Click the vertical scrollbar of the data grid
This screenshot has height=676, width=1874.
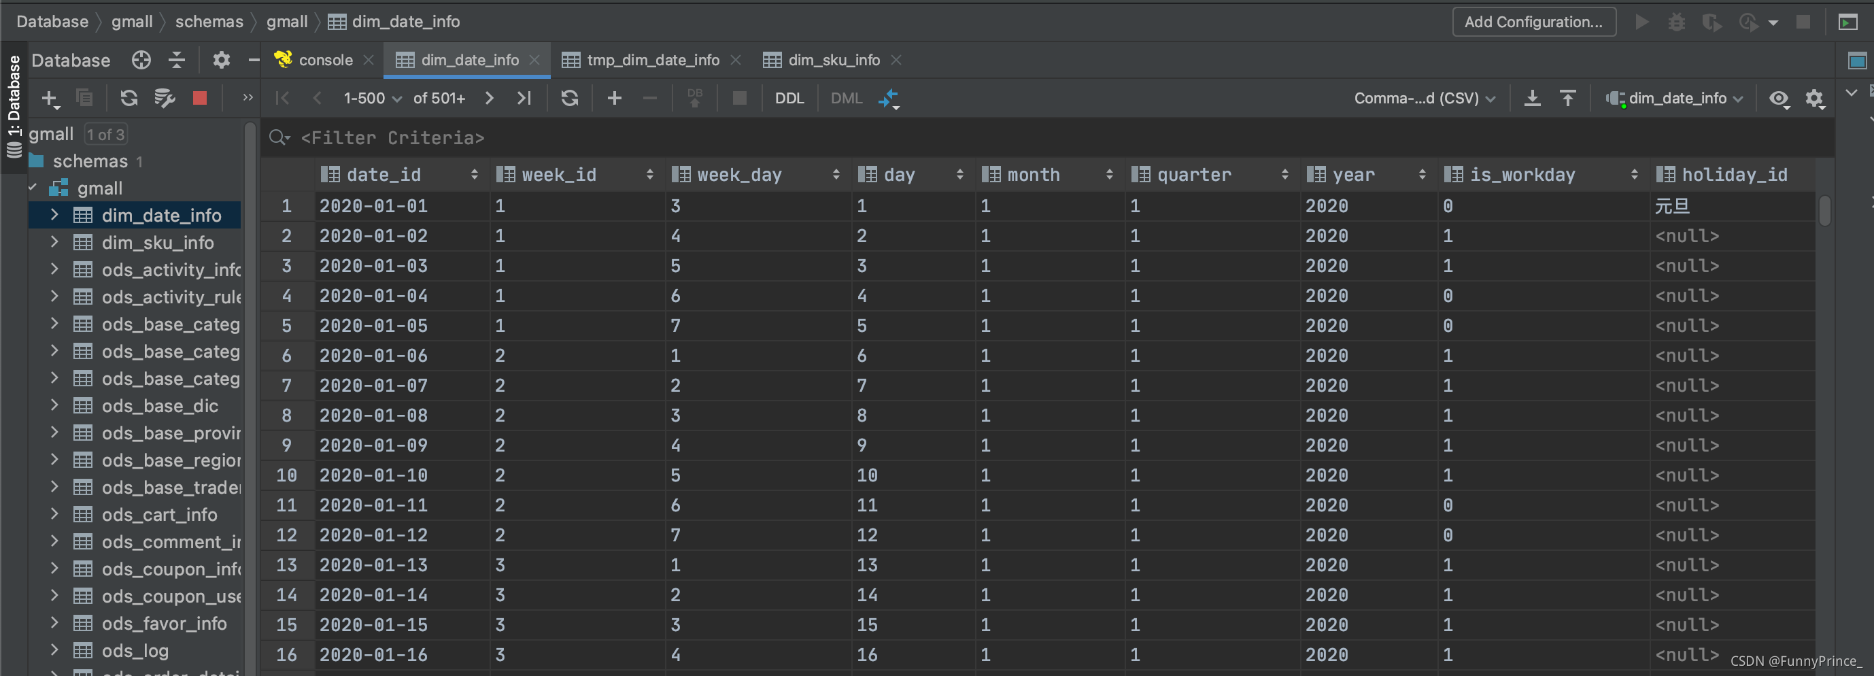pyautogui.click(x=1824, y=210)
